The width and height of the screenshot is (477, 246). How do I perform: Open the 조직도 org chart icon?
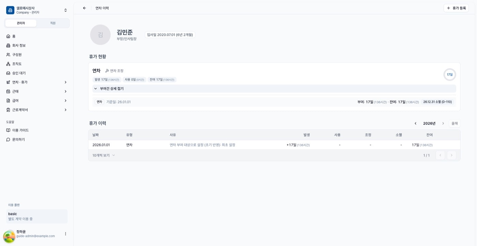(9, 64)
